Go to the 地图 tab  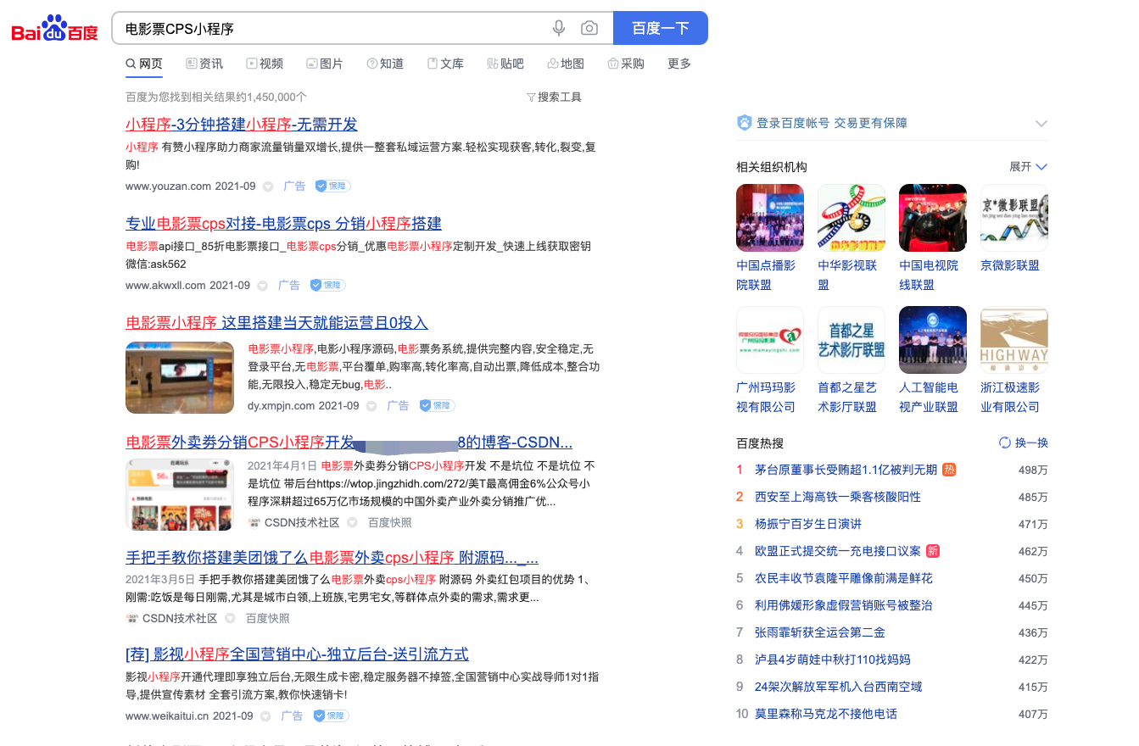566,64
